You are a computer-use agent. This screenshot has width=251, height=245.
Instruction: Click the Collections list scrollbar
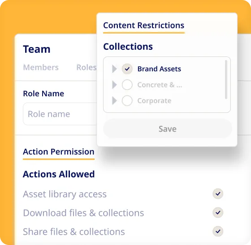point(226,79)
